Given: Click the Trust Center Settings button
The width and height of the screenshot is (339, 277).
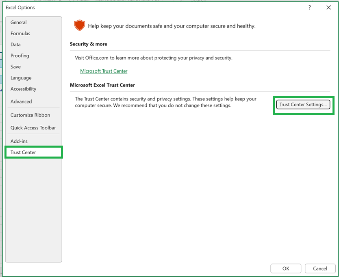Looking at the screenshot, I should pyautogui.click(x=303, y=105).
